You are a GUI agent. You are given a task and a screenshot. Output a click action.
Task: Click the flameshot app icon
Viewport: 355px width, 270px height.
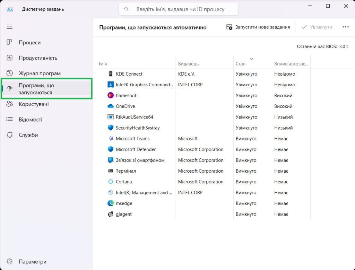pyautogui.click(x=111, y=95)
